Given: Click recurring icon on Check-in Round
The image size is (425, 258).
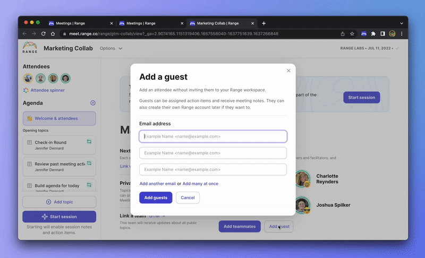Looking at the screenshot, I should coord(89,142).
